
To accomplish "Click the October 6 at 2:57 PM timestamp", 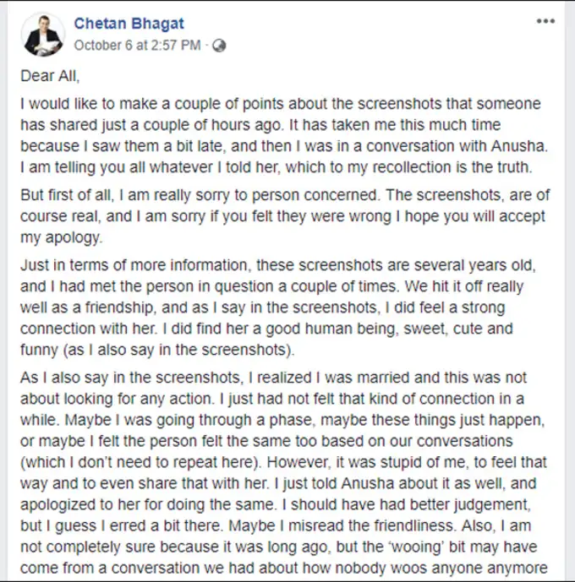I will [x=137, y=46].
